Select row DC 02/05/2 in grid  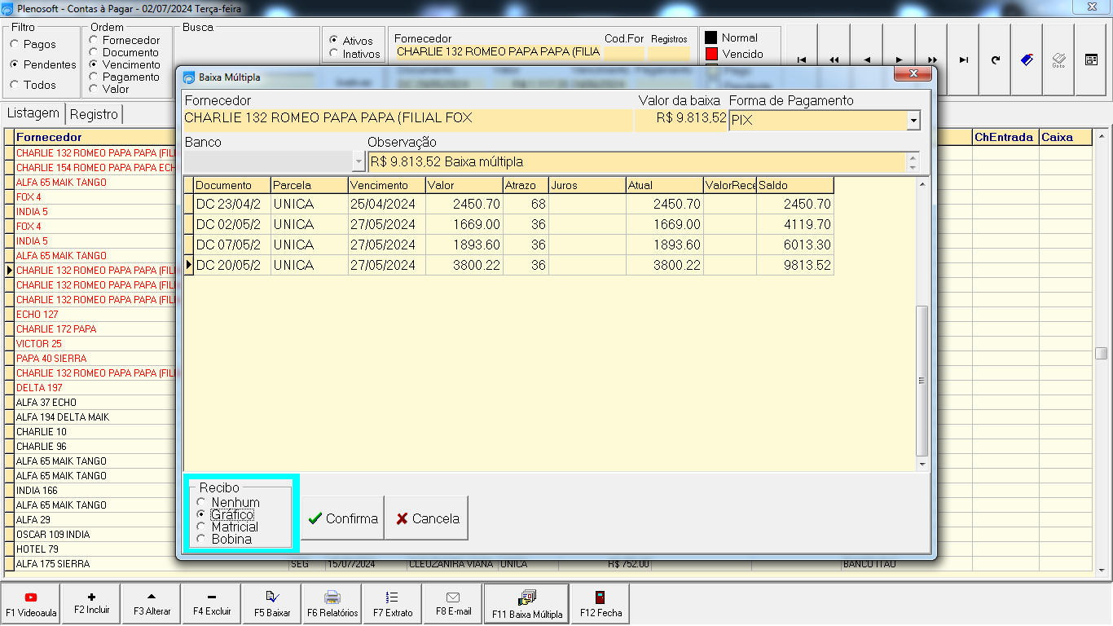(x=513, y=224)
